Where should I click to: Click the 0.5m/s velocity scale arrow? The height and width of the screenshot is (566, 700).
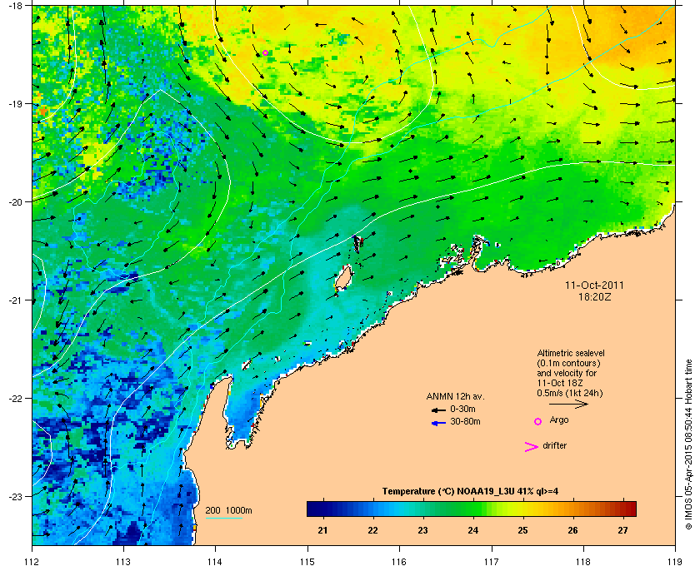[568, 405]
